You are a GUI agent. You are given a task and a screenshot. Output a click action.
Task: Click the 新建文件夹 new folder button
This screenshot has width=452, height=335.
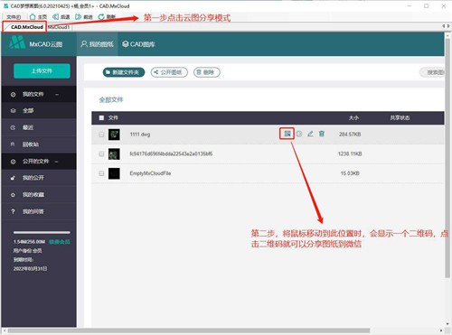click(124, 72)
